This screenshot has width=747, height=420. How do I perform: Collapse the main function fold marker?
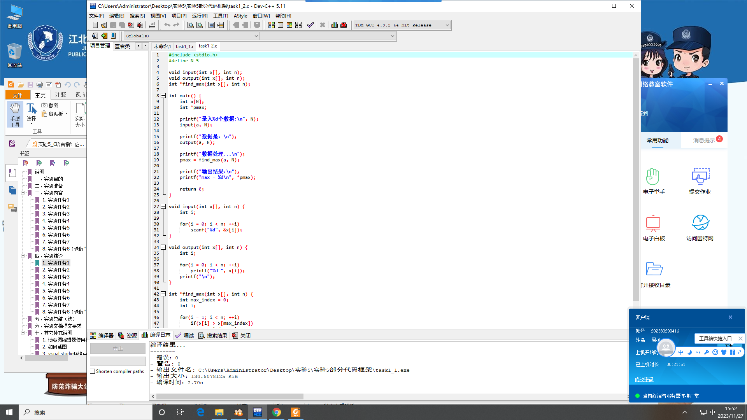[163, 96]
